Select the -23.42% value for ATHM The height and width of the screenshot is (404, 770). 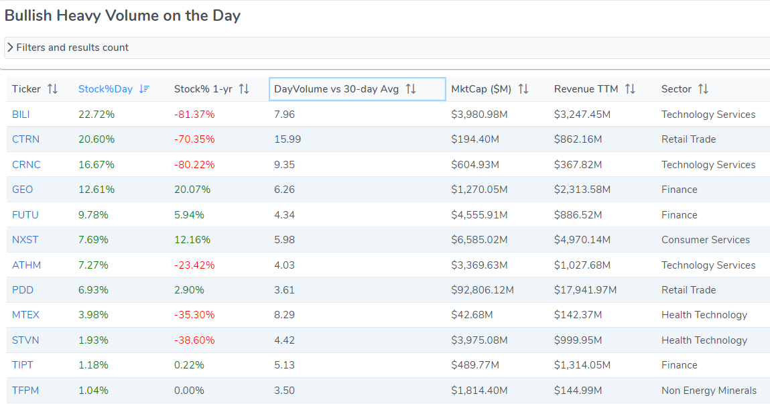(x=194, y=265)
